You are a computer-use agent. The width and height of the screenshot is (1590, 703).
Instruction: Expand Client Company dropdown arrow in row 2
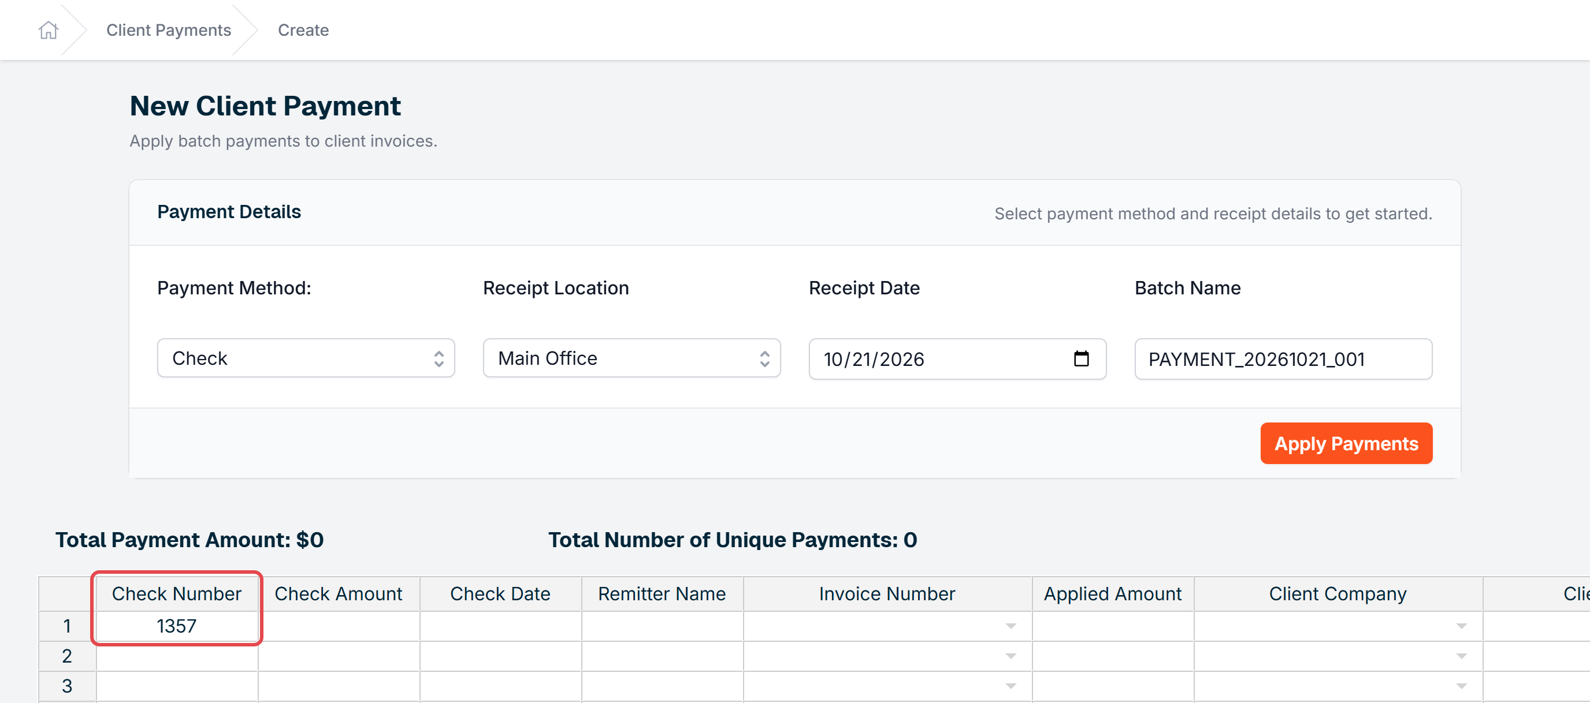[1461, 656]
